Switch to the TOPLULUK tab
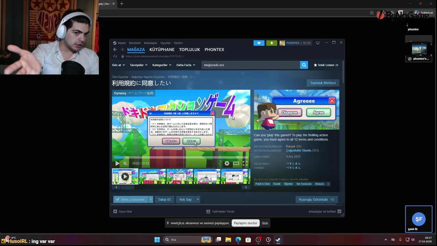 (x=189, y=50)
